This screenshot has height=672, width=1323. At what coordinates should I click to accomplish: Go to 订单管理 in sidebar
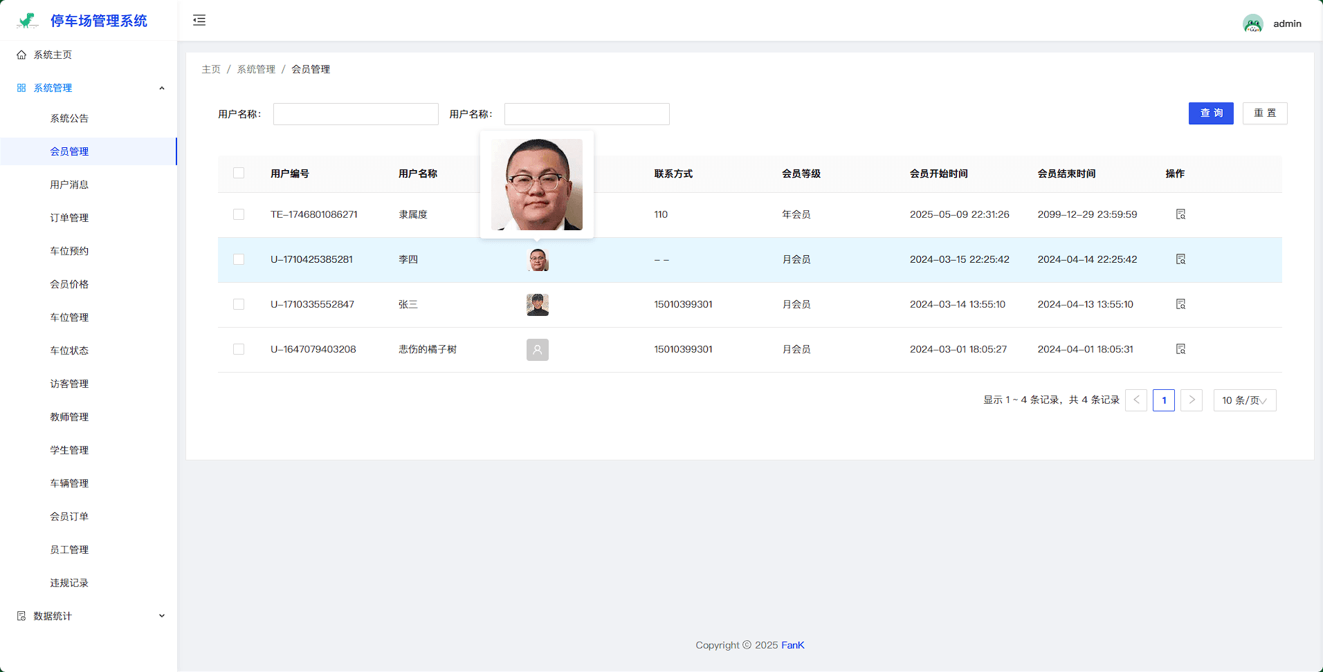[x=69, y=218]
